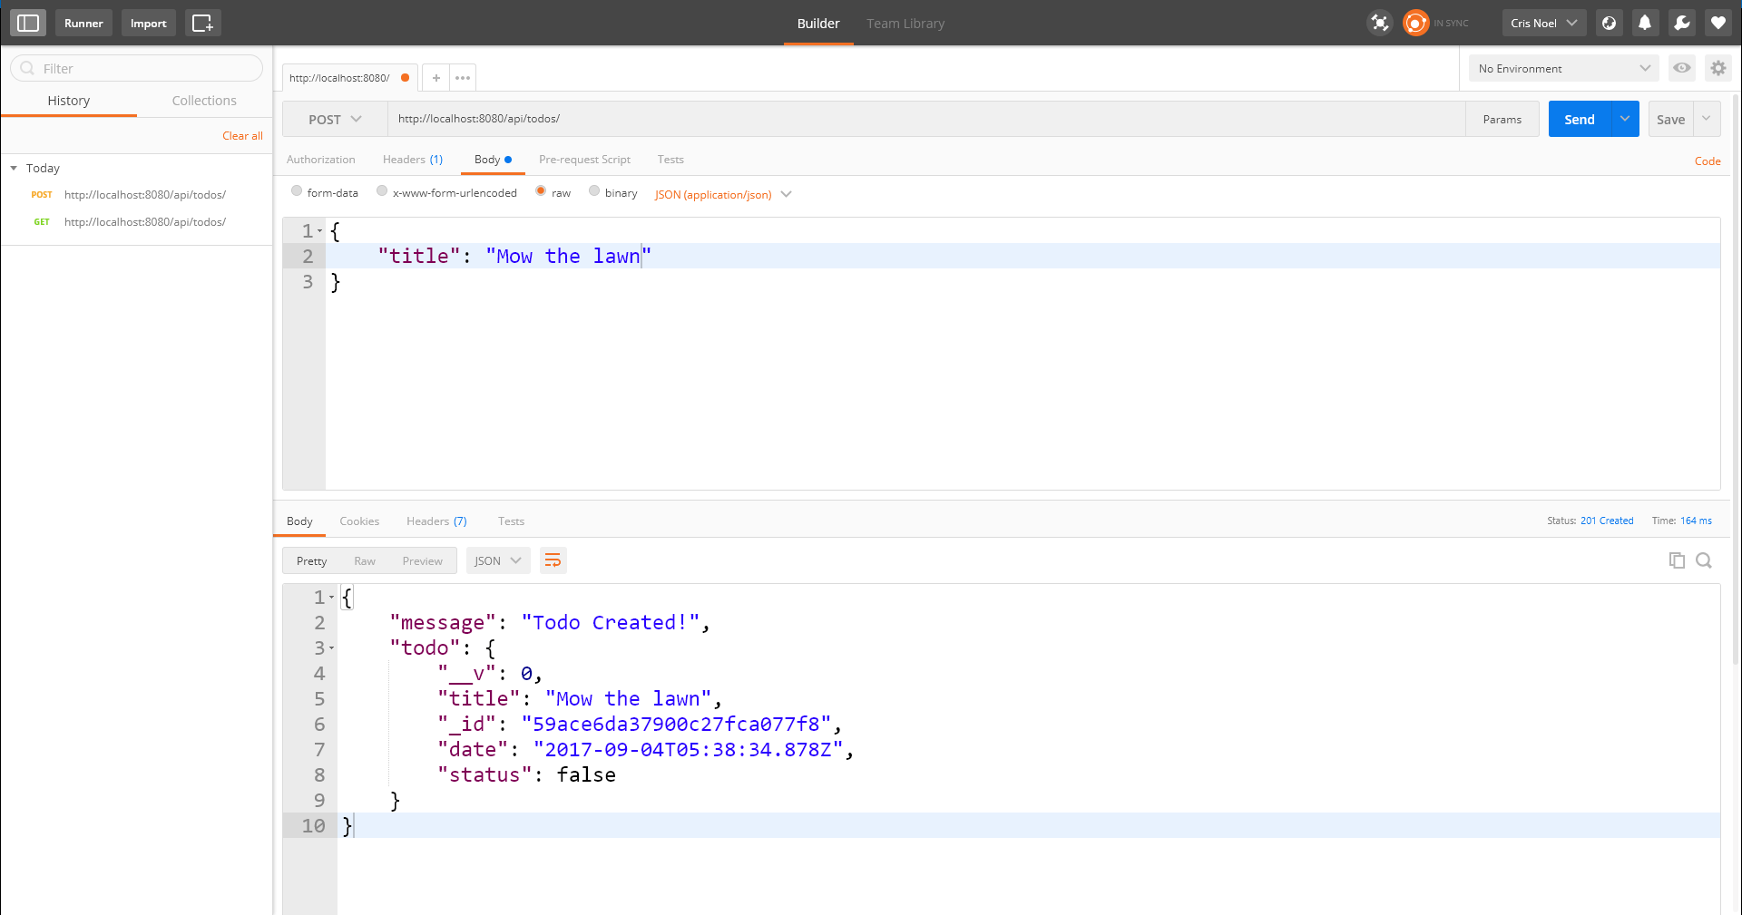Open the manage environments gear icon

(1718, 68)
